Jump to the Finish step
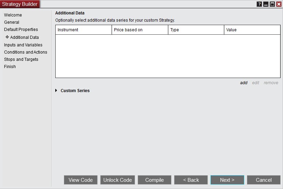The height and width of the screenshot is (189, 283). pyautogui.click(x=10, y=67)
